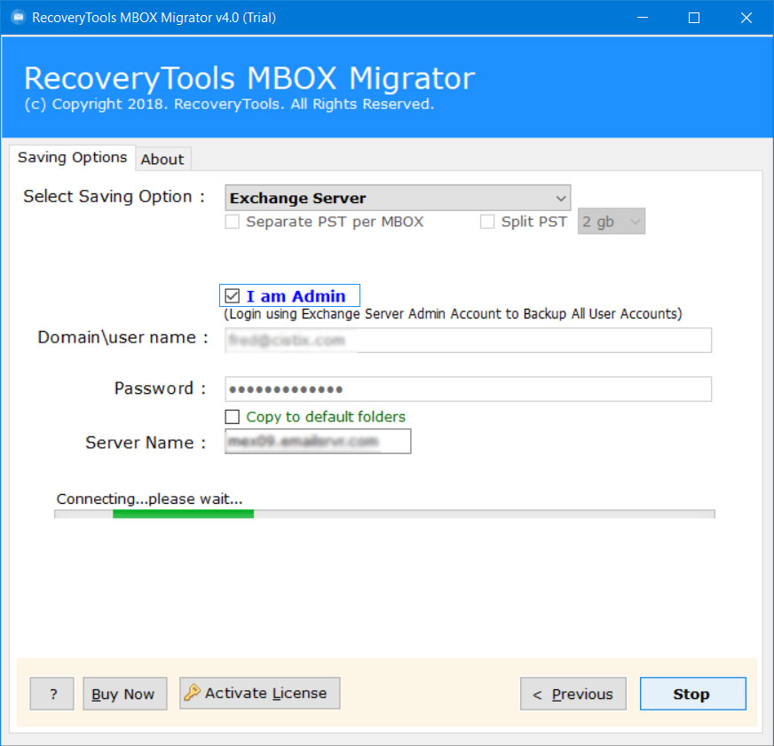Click the RecoveryTools MBOX Migrator banner heading
This screenshot has width=774, height=746.
pos(249,78)
